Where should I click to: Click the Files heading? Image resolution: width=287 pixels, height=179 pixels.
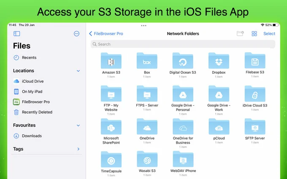(22, 46)
